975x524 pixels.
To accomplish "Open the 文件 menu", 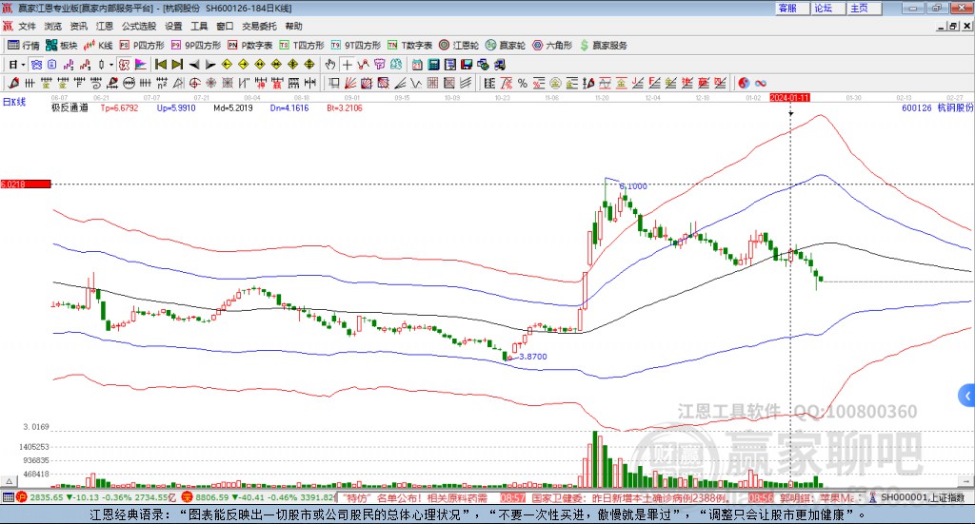I will 27,26.
